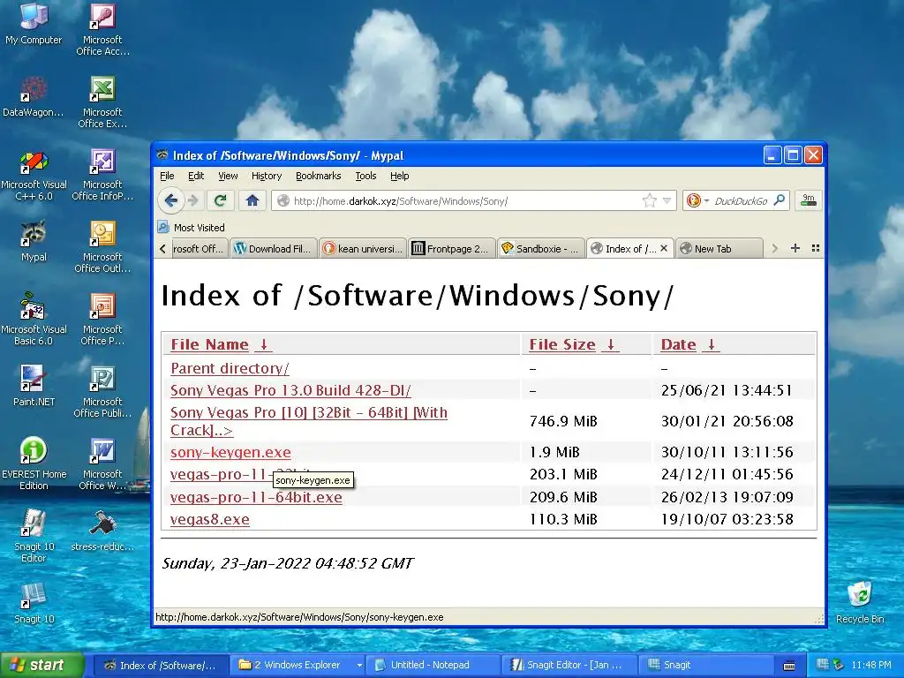Click the sony-keygen.exe link
The image size is (904, 678).
pyautogui.click(x=230, y=452)
